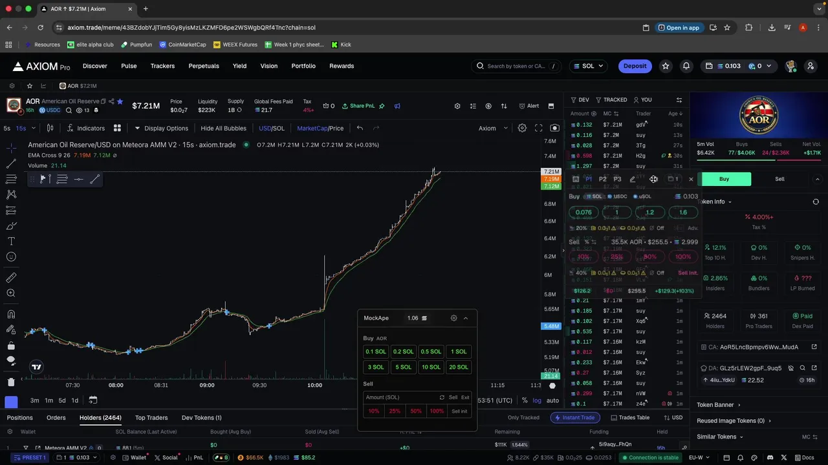The image size is (828, 465).
Task: Toggle USD/SOL currency display
Action: pos(272,128)
